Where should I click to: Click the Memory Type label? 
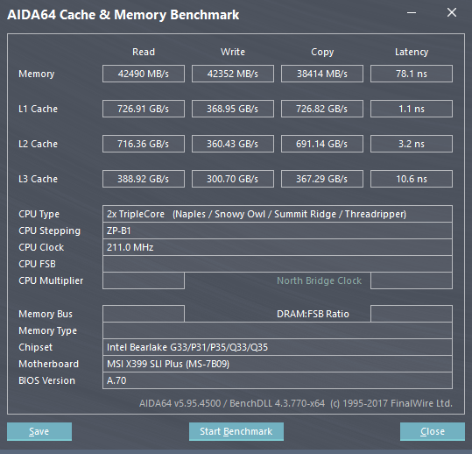point(47,330)
